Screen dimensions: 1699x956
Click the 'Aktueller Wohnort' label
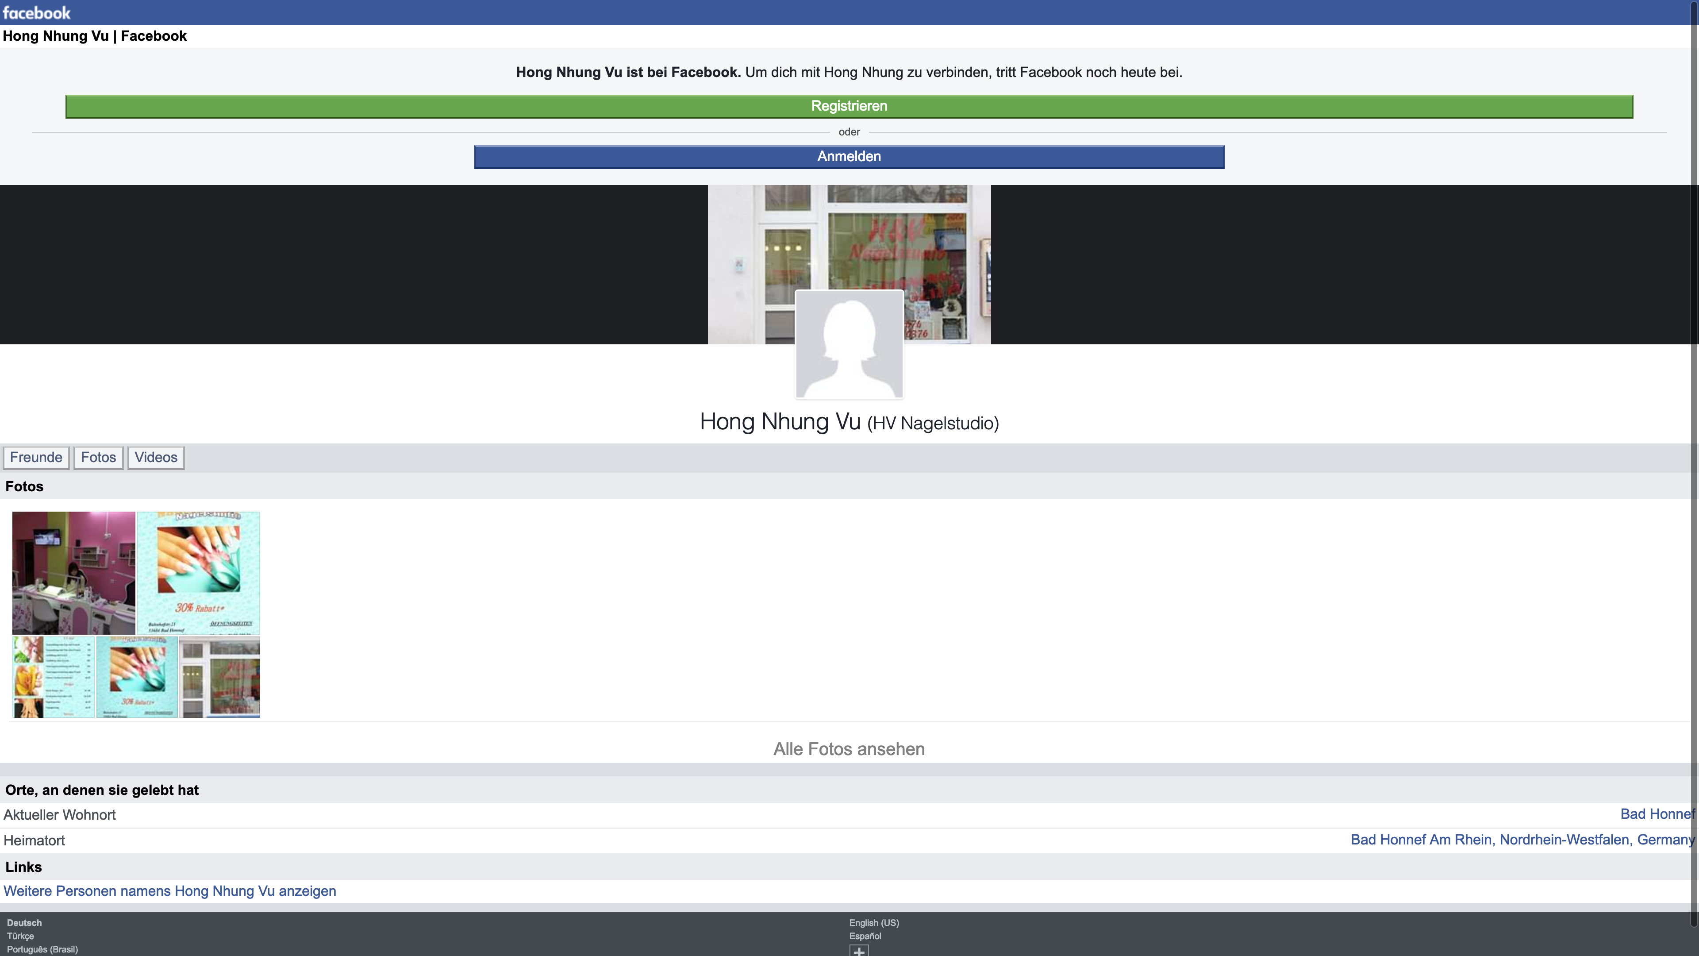(x=59, y=815)
